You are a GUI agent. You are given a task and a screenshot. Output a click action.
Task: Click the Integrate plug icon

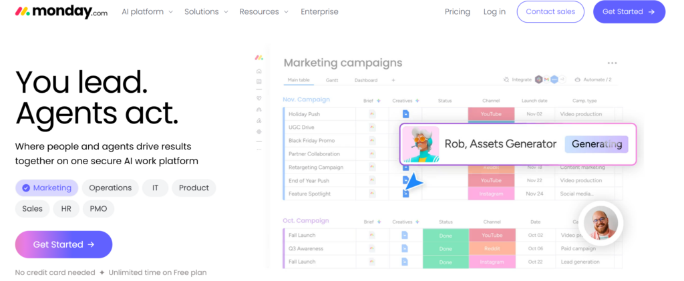click(x=506, y=79)
